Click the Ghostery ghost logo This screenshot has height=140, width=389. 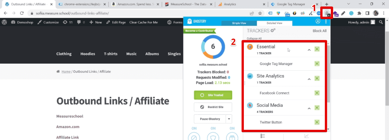(x=190, y=21)
